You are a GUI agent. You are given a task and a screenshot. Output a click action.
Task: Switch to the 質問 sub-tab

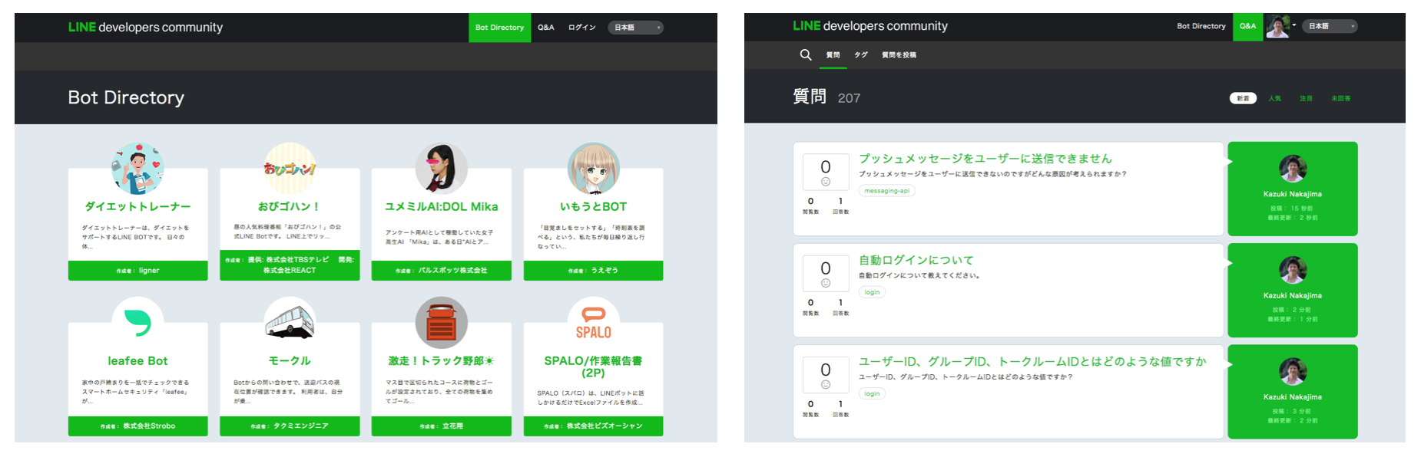833,55
